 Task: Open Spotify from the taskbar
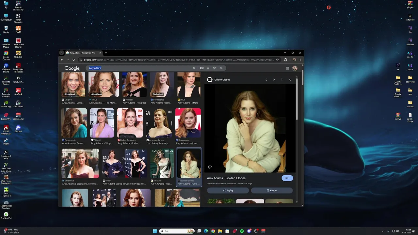tap(242, 231)
